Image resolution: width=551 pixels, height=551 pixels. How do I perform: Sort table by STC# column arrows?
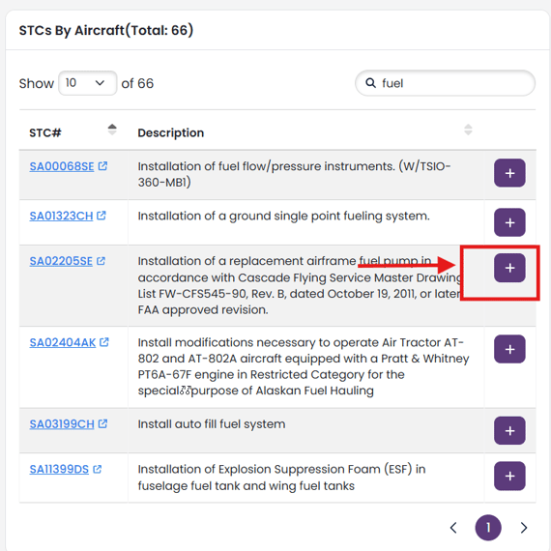tap(112, 130)
